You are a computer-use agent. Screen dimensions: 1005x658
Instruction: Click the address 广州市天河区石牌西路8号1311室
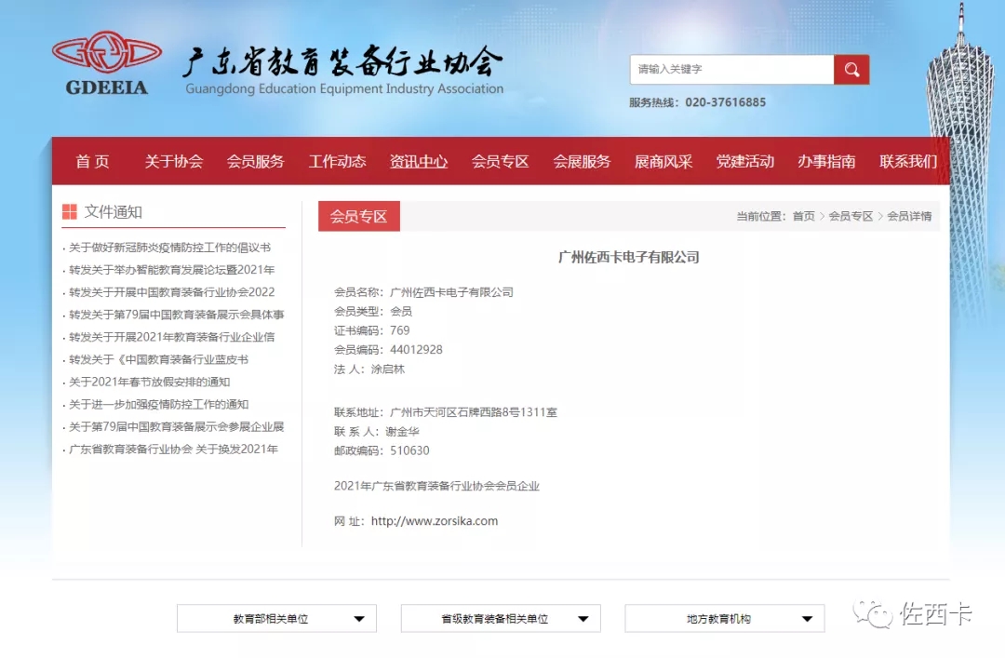474,412
